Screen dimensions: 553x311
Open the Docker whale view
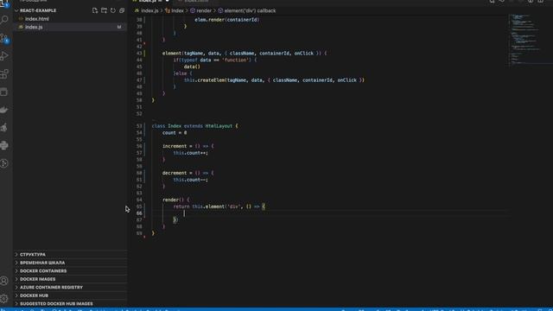(4, 110)
